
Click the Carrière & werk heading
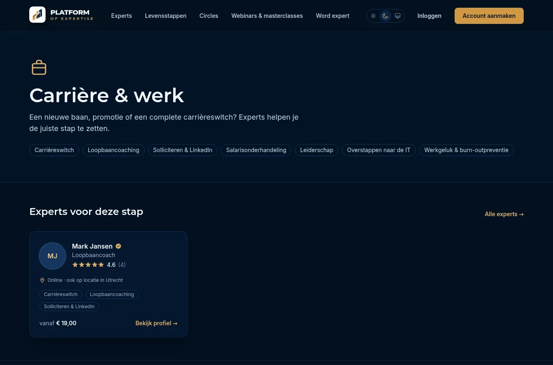pyautogui.click(x=107, y=95)
